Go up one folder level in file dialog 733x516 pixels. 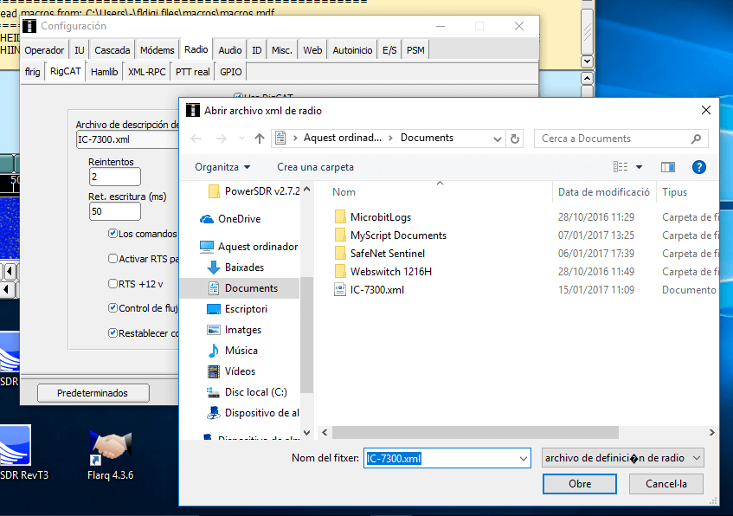[260, 139]
